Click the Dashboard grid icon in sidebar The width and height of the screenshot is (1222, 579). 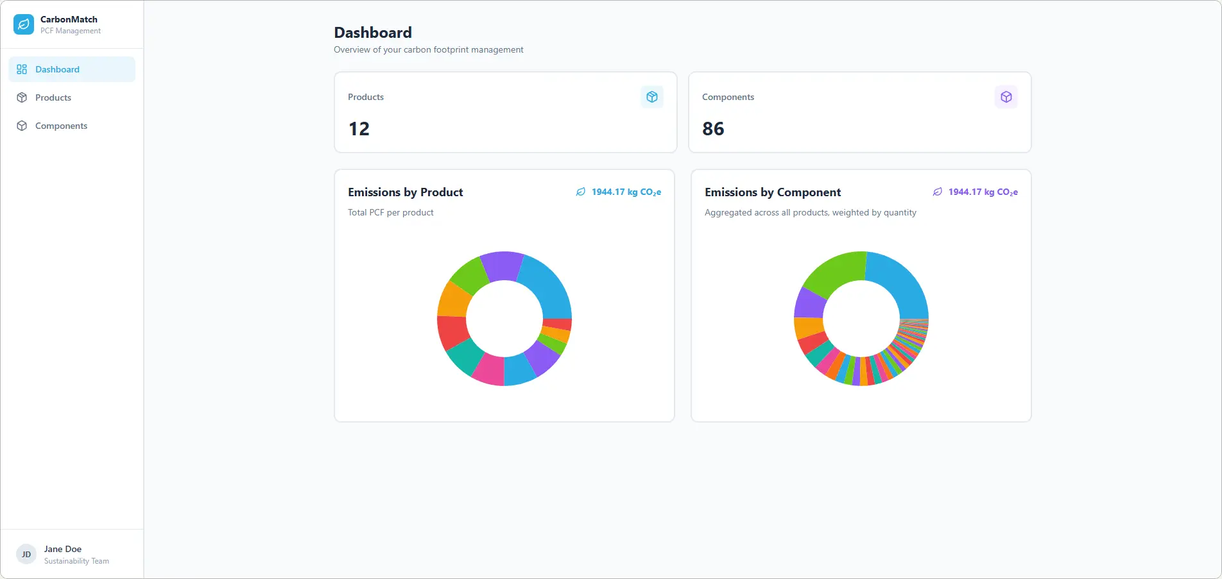[22, 69]
